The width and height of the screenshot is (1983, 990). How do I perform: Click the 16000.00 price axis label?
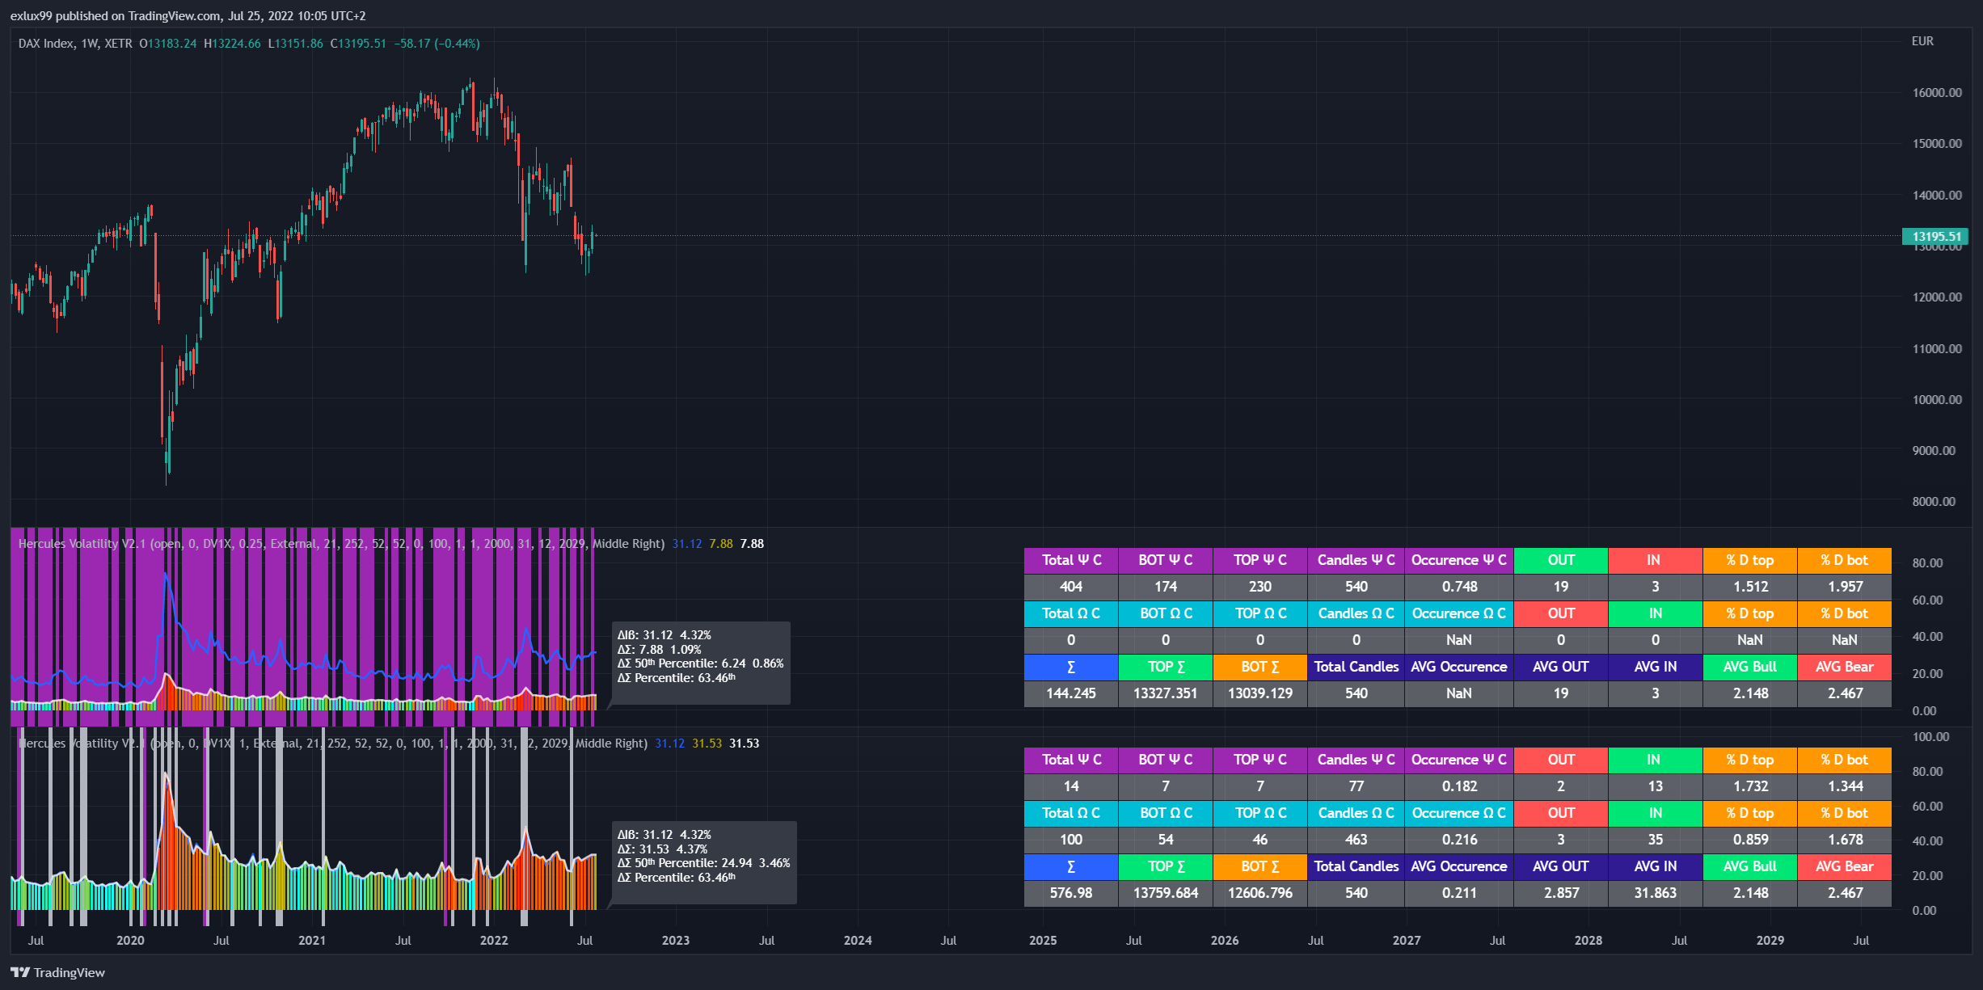tap(1936, 93)
